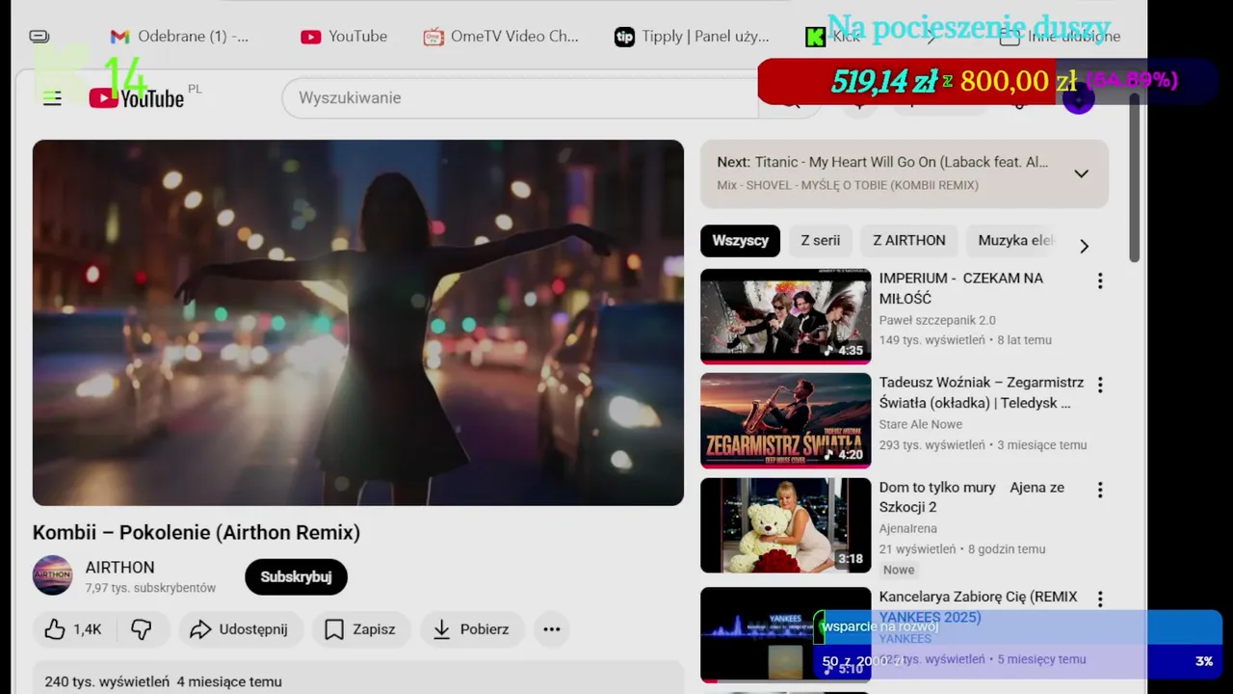
Task: Expand the Next mix playlist panel
Action: coord(1081,173)
